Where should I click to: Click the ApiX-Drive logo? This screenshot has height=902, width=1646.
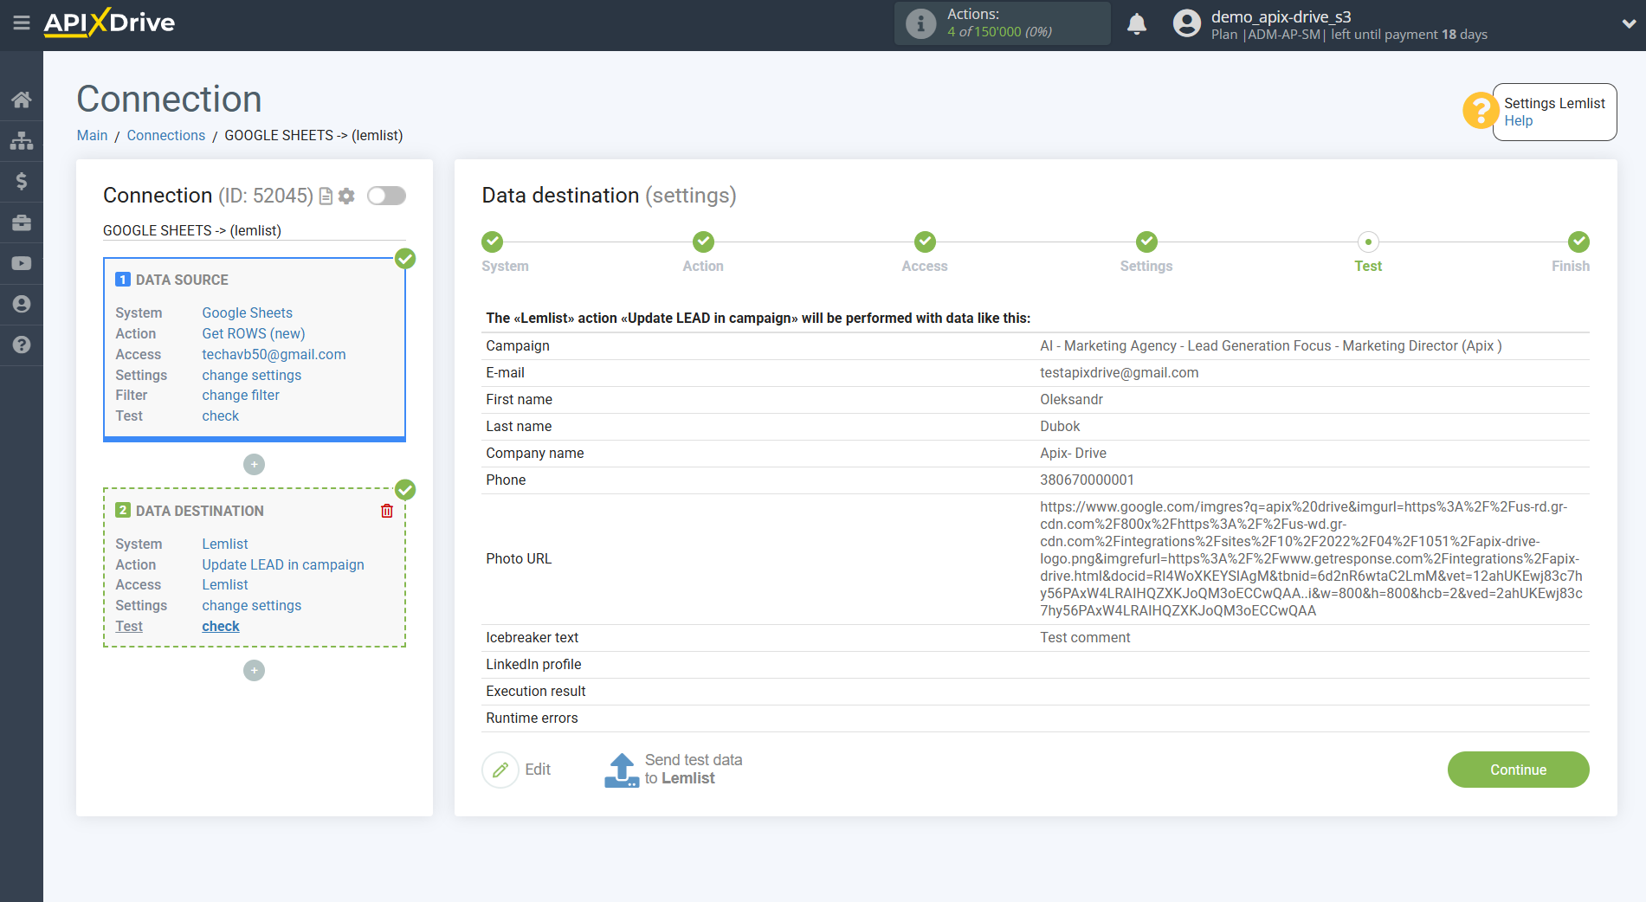click(x=109, y=23)
